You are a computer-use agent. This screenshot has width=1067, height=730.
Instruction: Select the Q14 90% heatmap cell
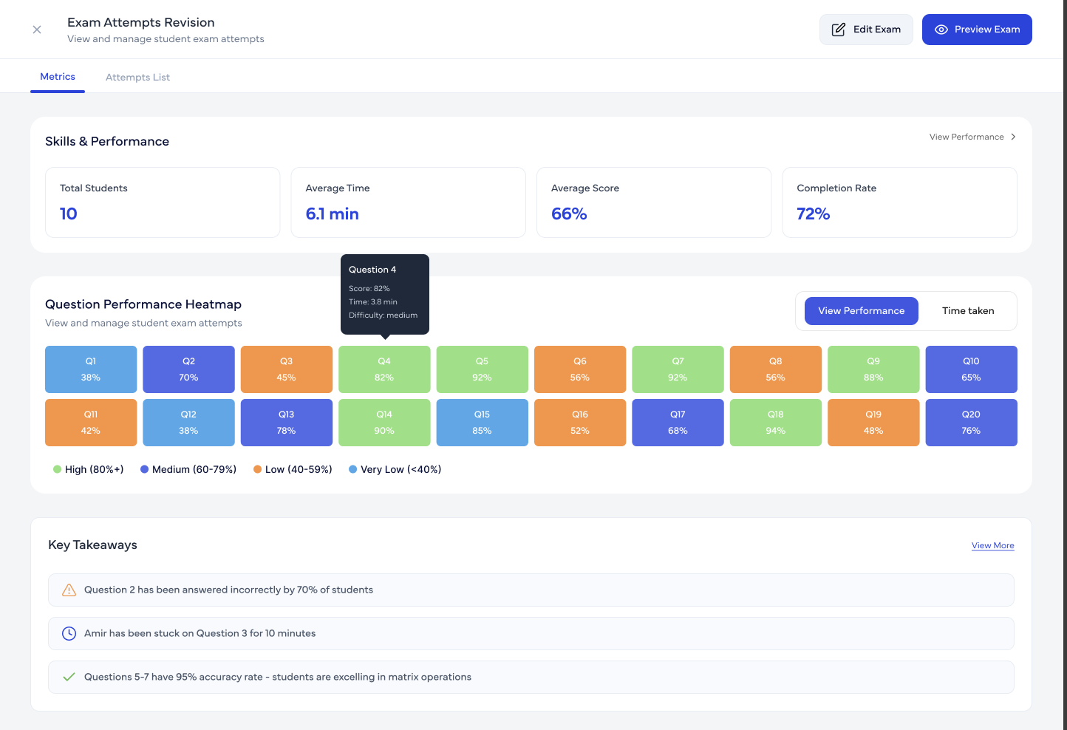(384, 423)
